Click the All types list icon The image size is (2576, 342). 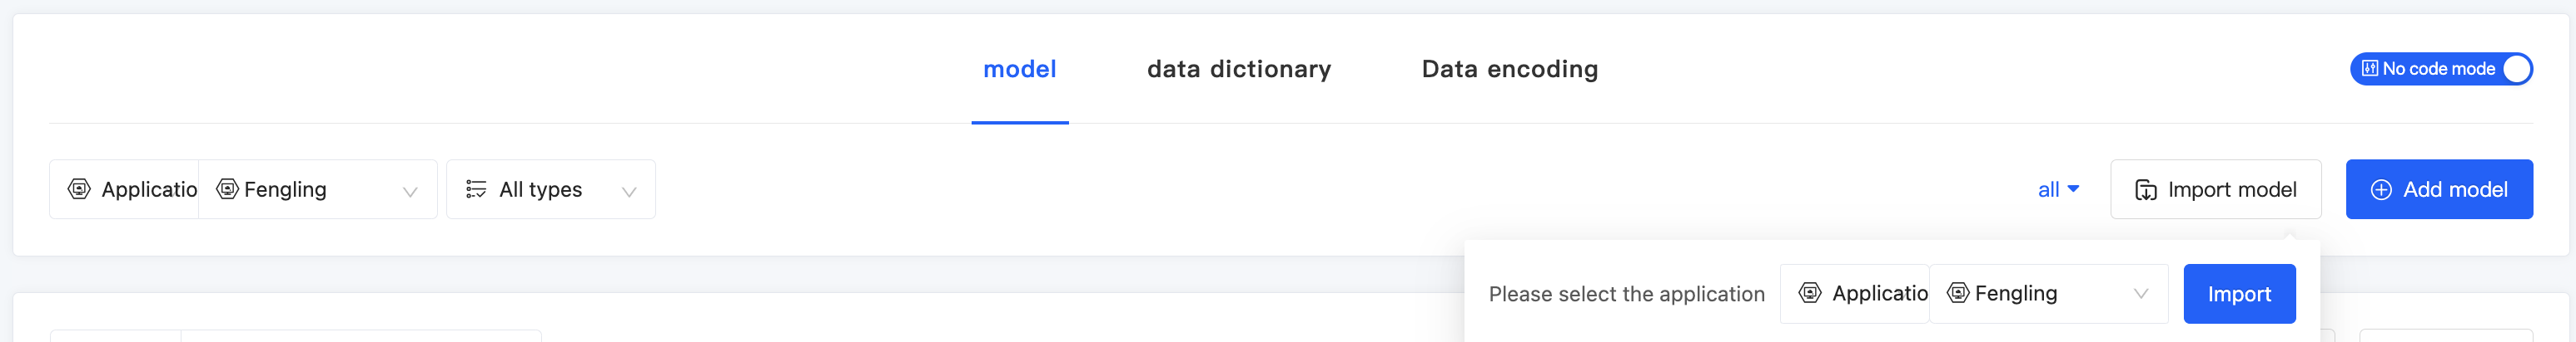(x=476, y=189)
